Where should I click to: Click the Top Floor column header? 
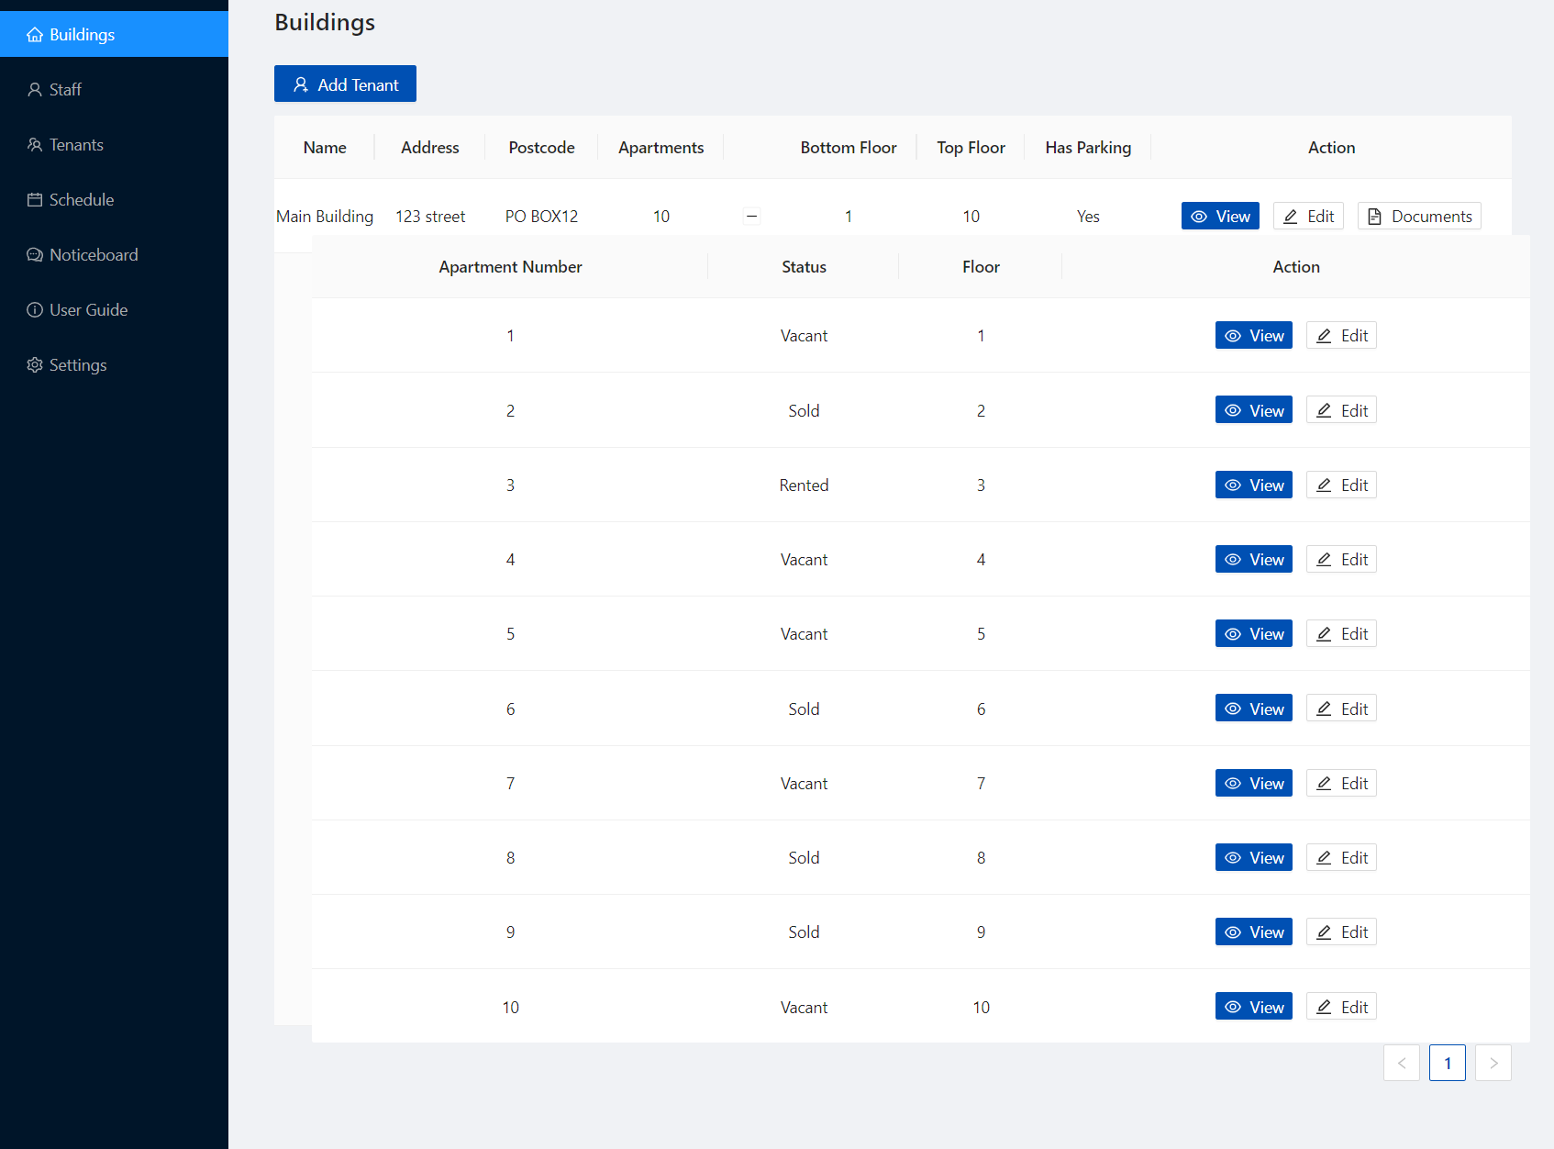tap(971, 148)
